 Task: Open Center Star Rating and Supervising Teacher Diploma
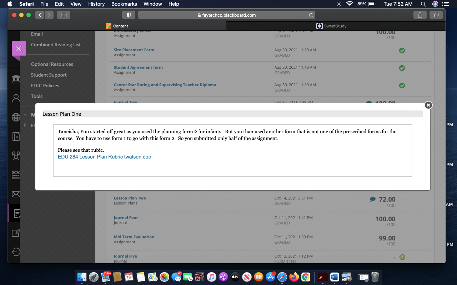(165, 85)
